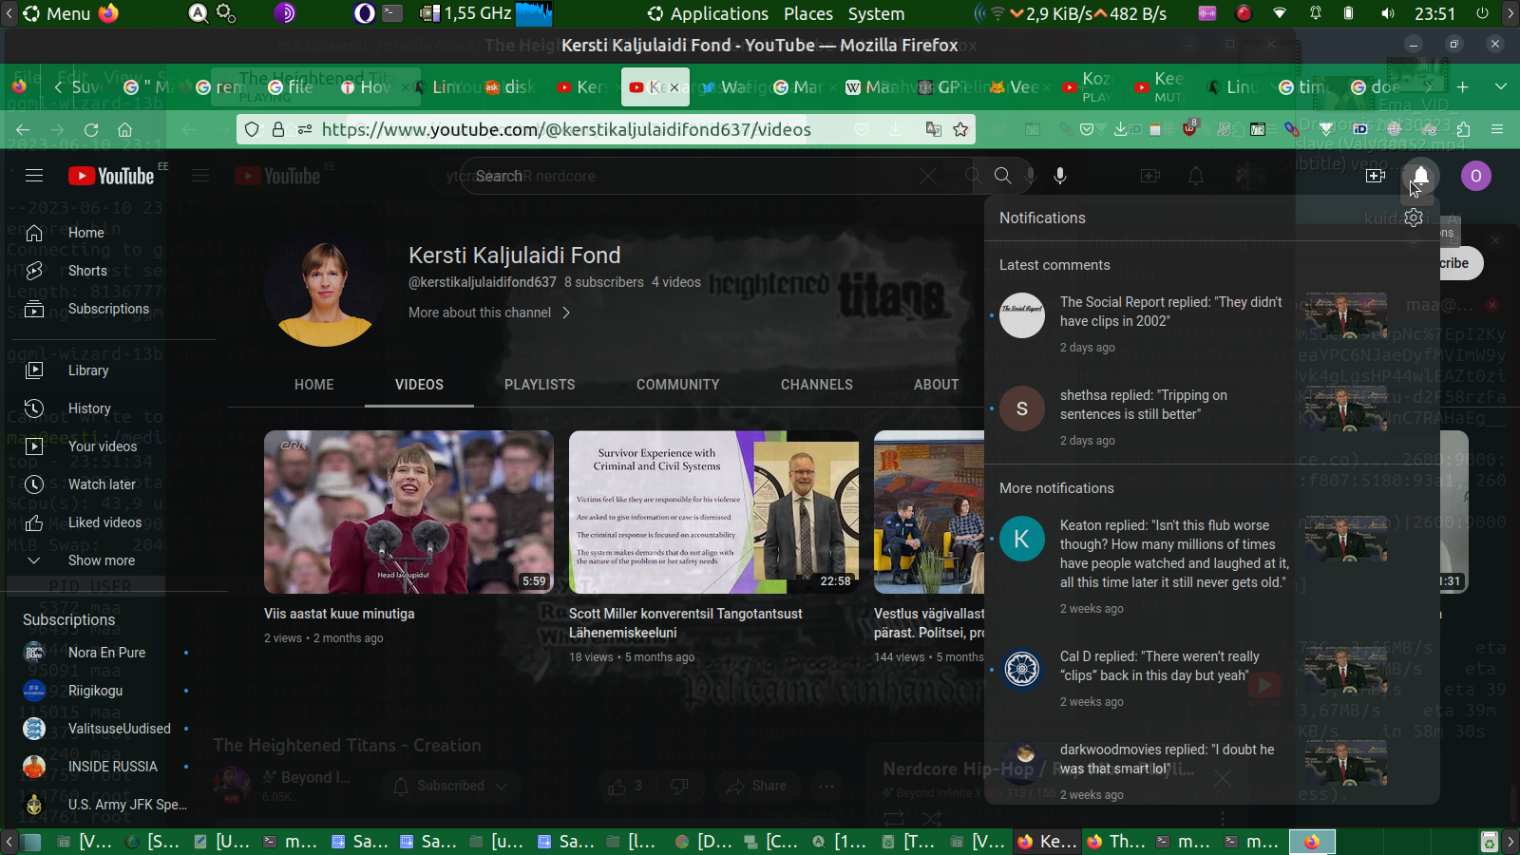
Task: Select the VIDEOS channel tab
Action: 419,385
